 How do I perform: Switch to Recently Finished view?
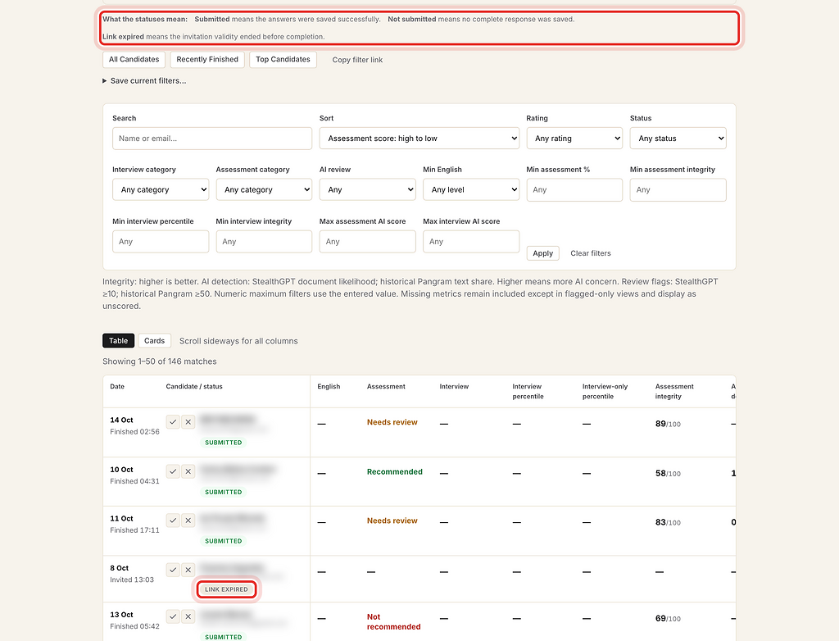point(207,60)
